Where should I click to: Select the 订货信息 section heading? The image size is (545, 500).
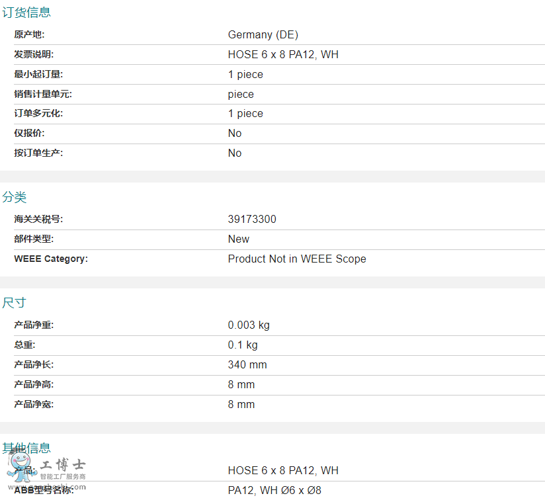(x=26, y=12)
